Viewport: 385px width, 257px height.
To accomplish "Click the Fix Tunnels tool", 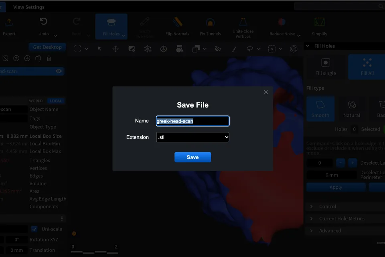I will coord(210,27).
